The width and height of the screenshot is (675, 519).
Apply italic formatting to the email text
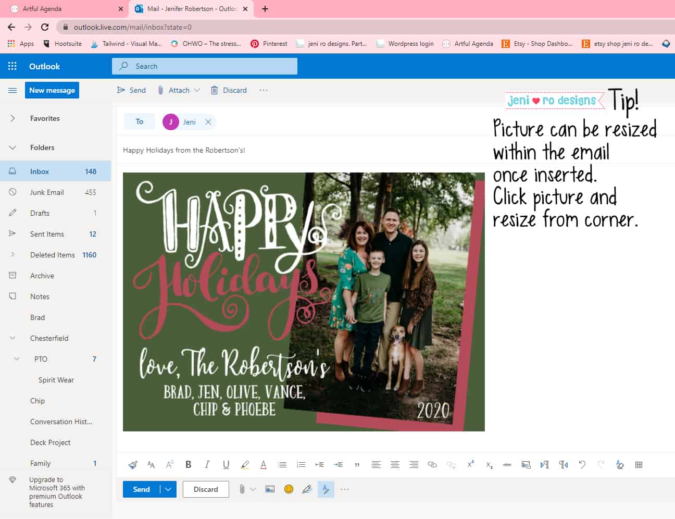pos(207,464)
